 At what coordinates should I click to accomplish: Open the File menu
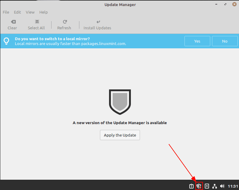tap(6, 12)
